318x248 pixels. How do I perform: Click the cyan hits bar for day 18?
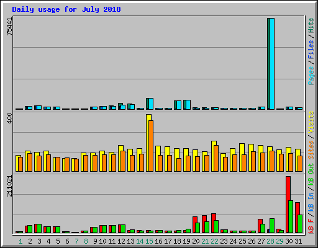179,105
